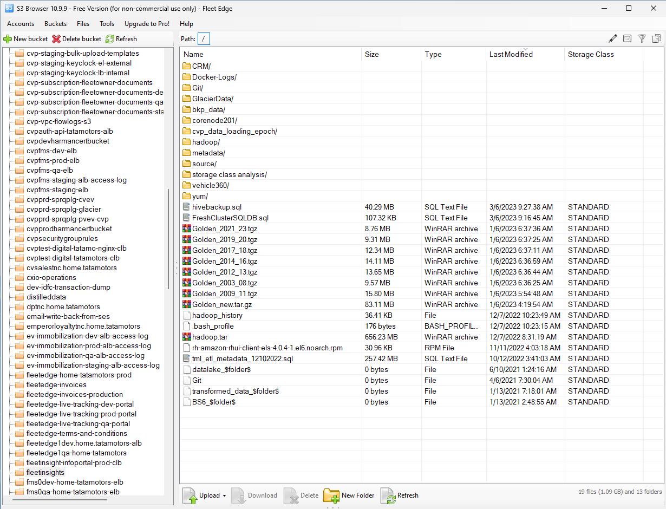Click the Refresh icon in bottom file toolbar
This screenshot has height=509, width=666.
pos(388,495)
